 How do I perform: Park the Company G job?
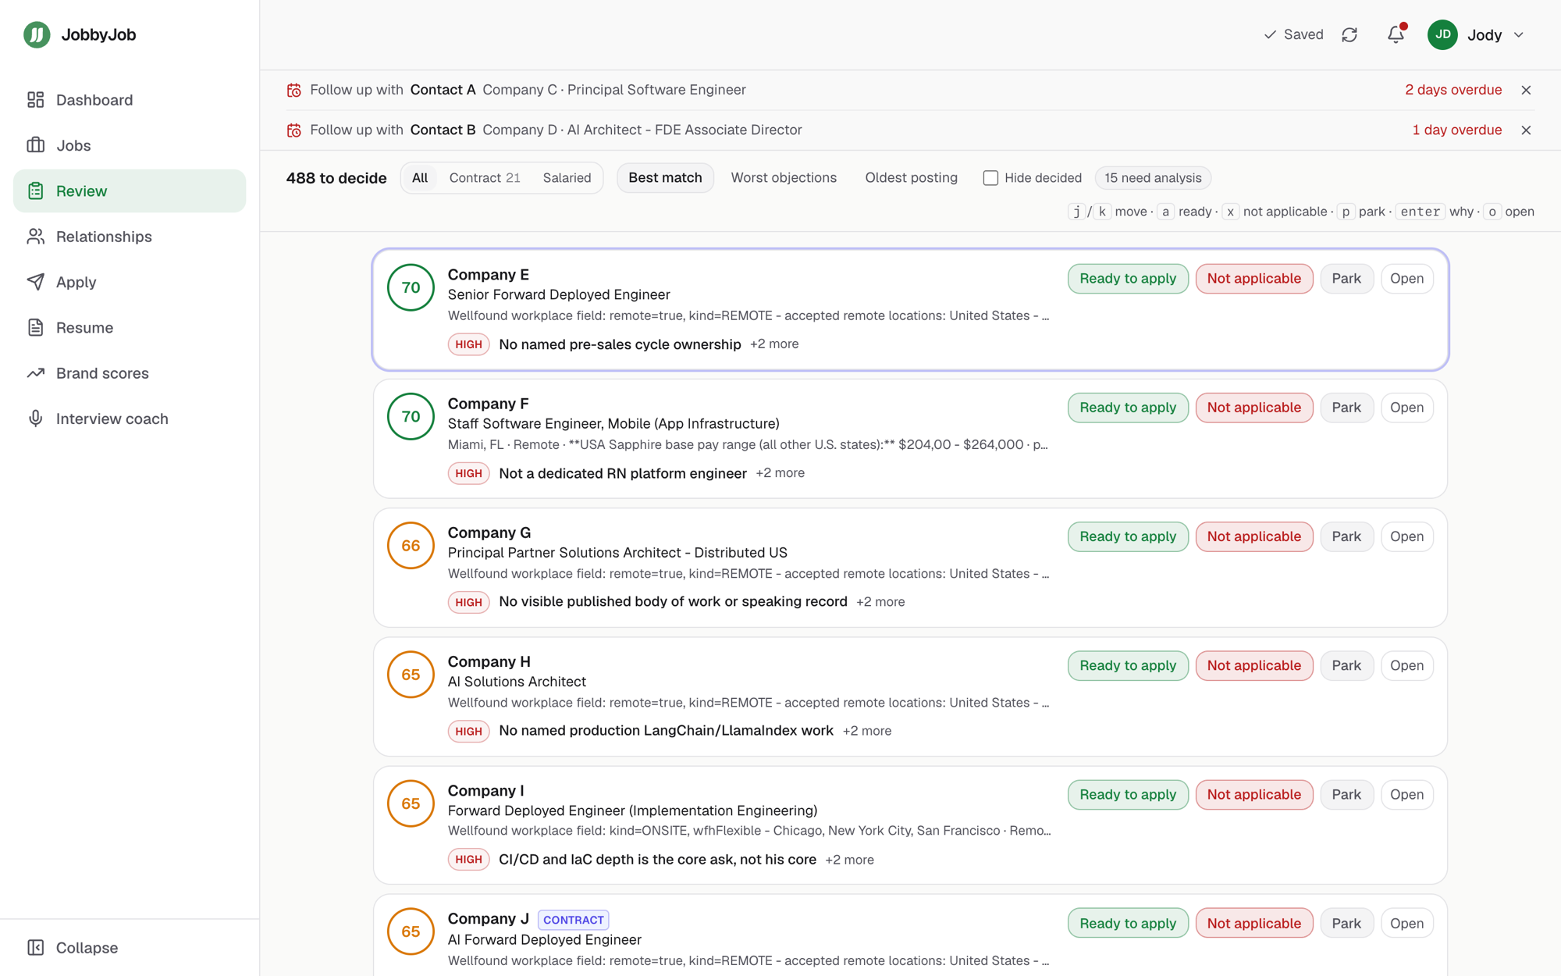[x=1346, y=536]
